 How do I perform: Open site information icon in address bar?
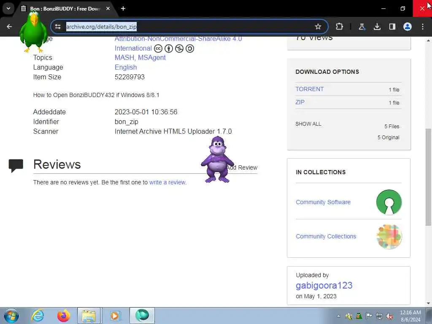[x=58, y=27]
